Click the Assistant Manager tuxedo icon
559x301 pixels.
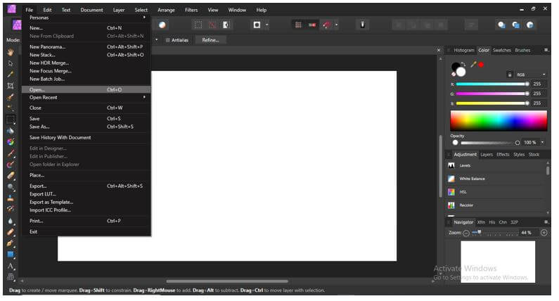362,25
